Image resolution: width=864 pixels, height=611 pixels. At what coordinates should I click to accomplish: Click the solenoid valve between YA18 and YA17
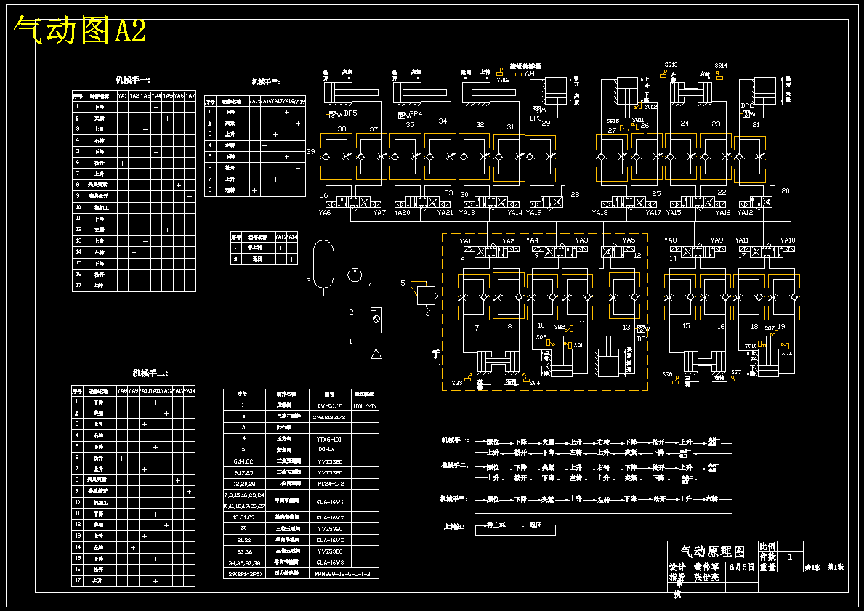(x=628, y=202)
